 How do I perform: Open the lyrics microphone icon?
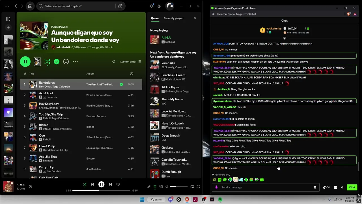point(149,187)
